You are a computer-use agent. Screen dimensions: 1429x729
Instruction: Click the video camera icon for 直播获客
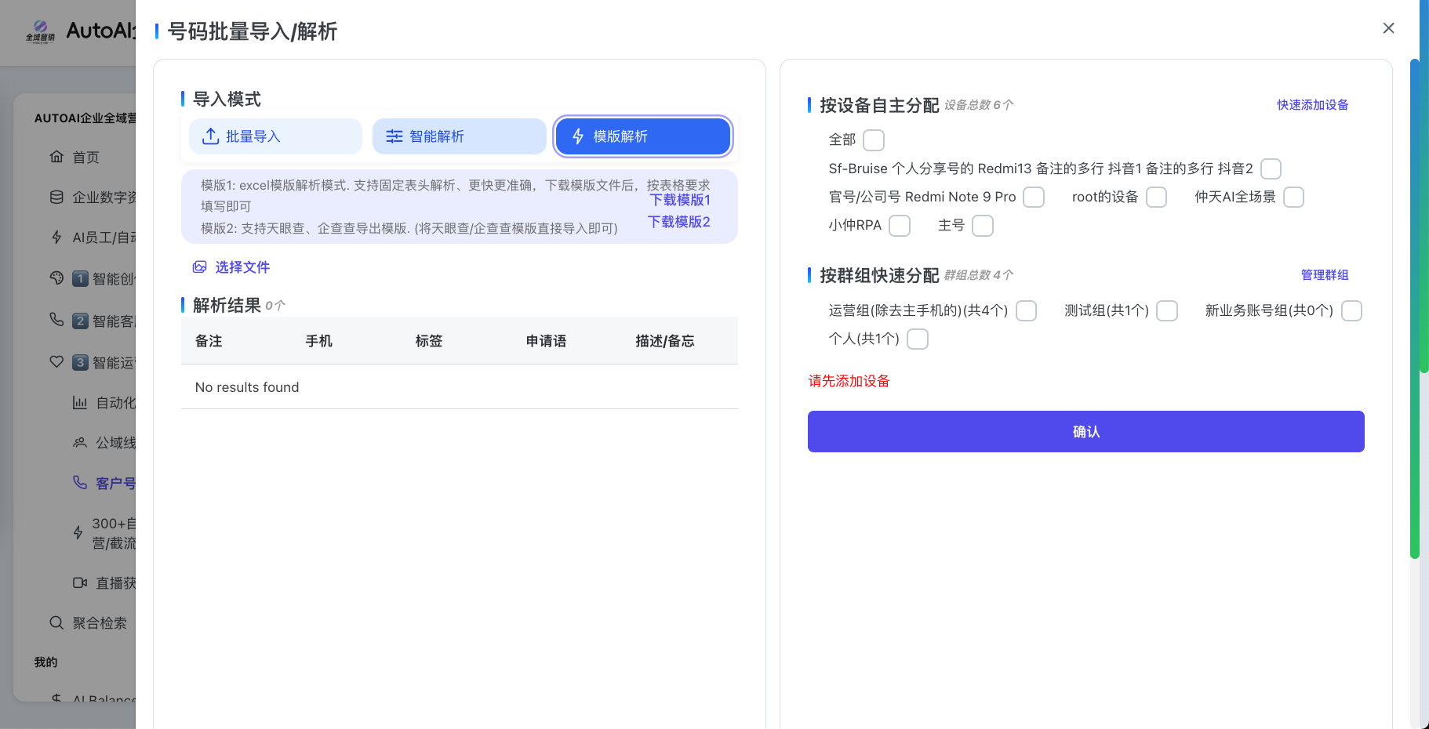pyautogui.click(x=80, y=582)
